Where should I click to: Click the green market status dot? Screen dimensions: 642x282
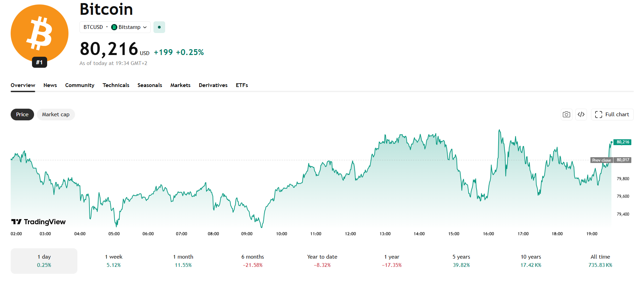click(x=159, y=27)
